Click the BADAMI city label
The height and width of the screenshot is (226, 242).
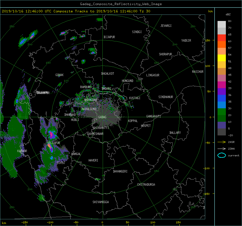pos(106,89)
